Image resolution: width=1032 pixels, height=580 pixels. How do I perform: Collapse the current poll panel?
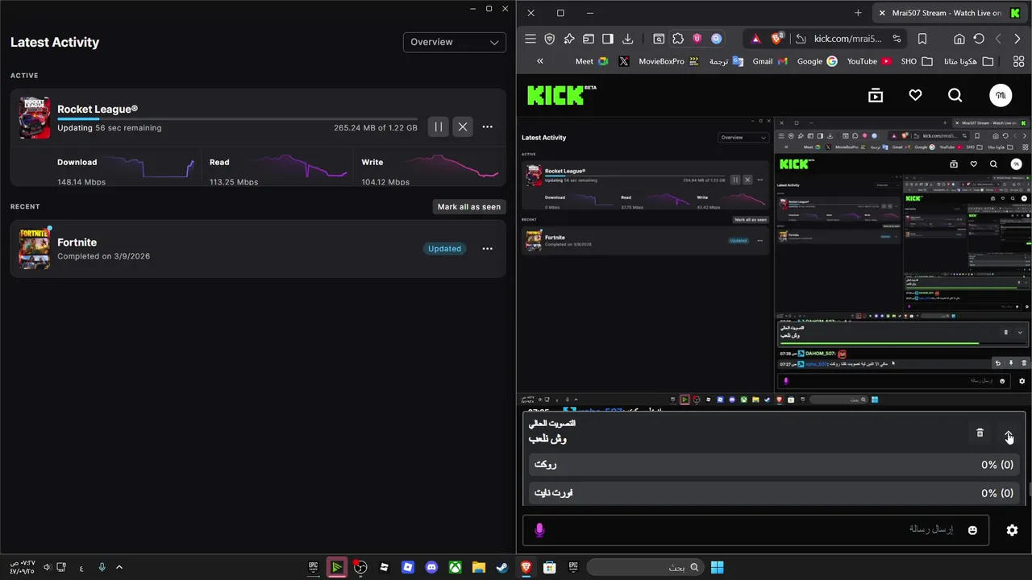point(1009,435)
